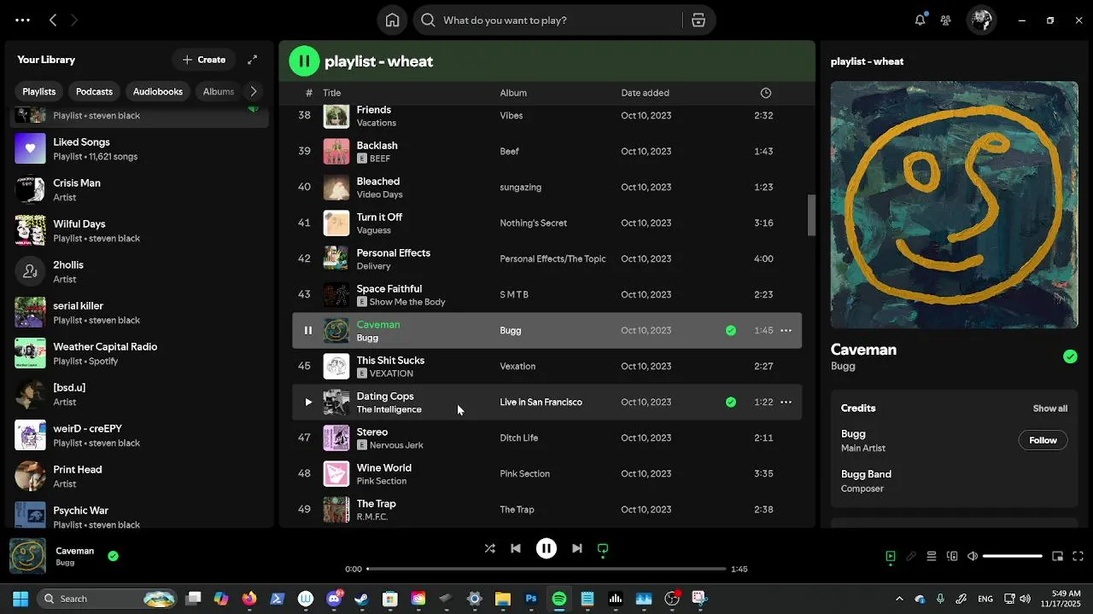The image size is (1093, 614).
Task: Toggle the saved checkmark beside Caveman in the right panel
Action: pos(1070,356)
